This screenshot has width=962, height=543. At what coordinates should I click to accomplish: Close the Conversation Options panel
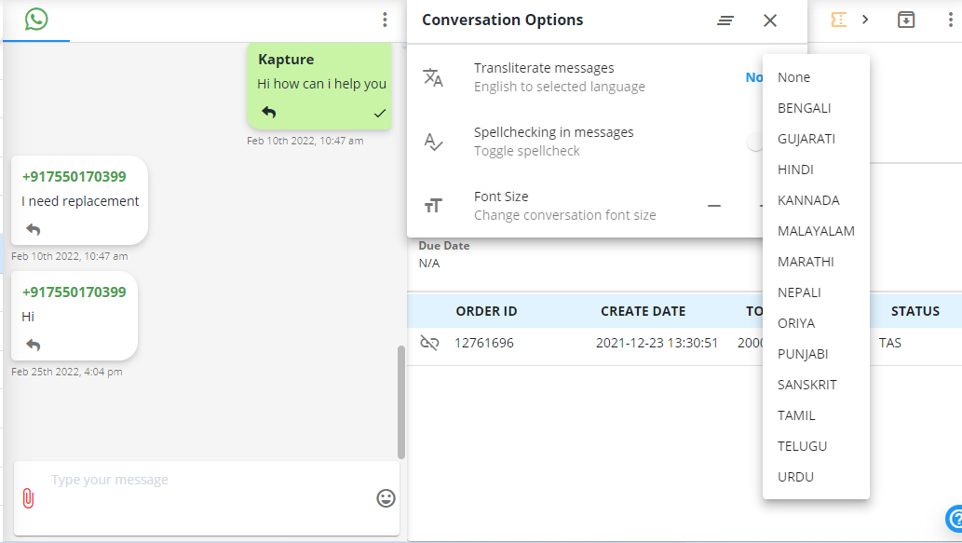pyautogui.click(x=770, y=20)
